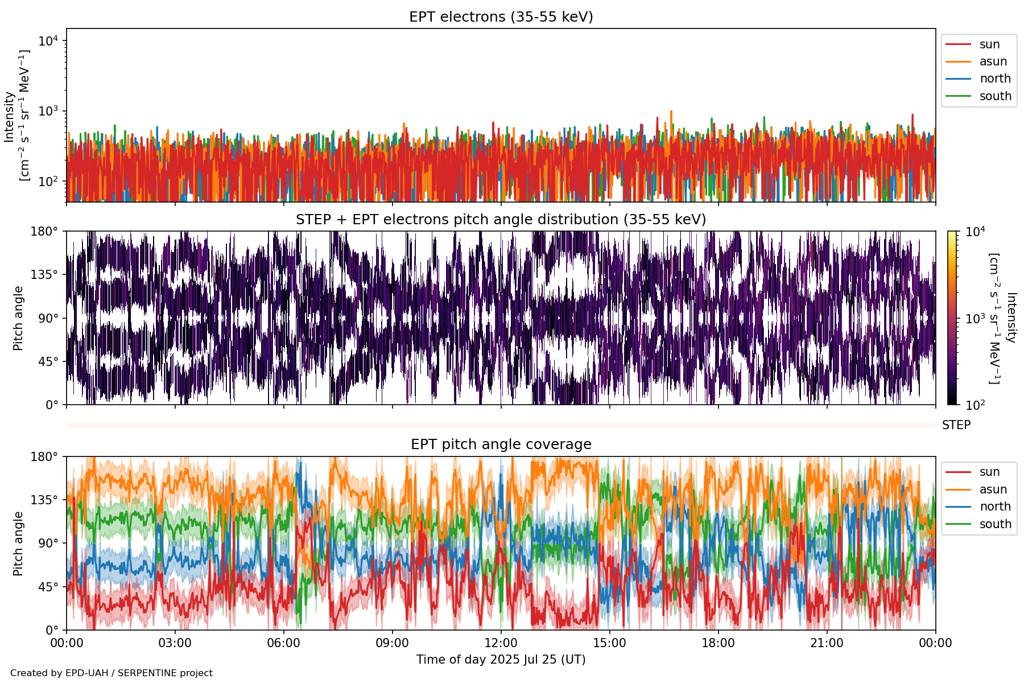Click sun in the pitch angle coverage legend

[989, 472]
